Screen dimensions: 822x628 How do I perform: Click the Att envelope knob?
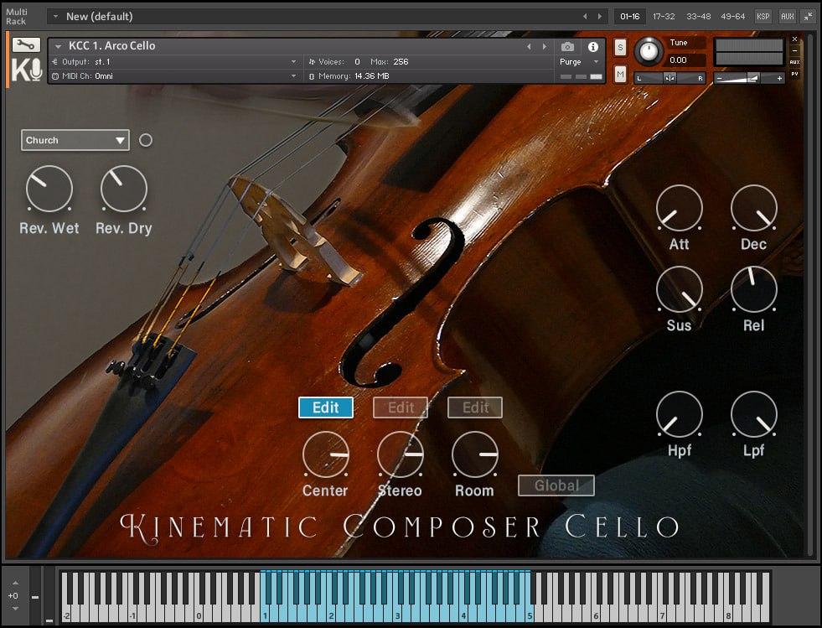coord(680,208)
